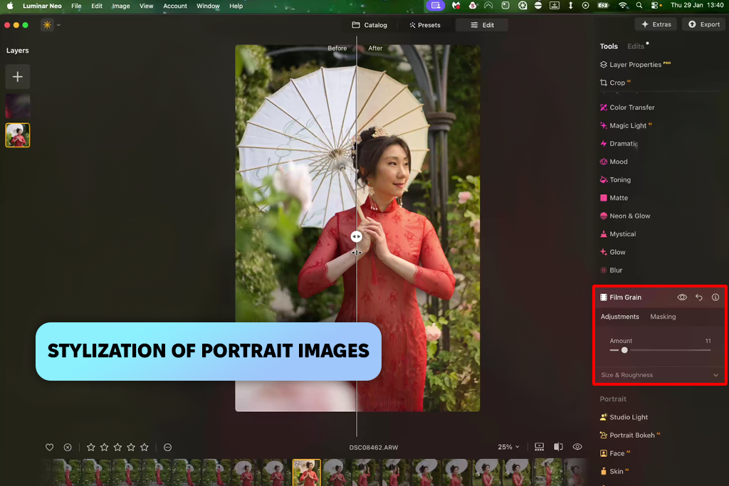Viewport: 729px width, 486px height.
Task: Open the Apple menu
Action: coord(10,6)
